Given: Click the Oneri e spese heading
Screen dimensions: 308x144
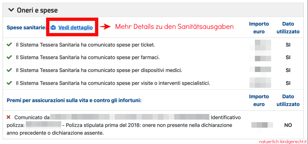Looking at the screenshot, I should 37,10.
